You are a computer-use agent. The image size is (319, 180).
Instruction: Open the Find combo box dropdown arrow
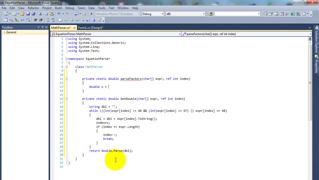pos(258,14)
